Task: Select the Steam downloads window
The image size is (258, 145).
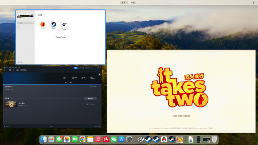Action: pyautogui.click(x=52, y=97)
